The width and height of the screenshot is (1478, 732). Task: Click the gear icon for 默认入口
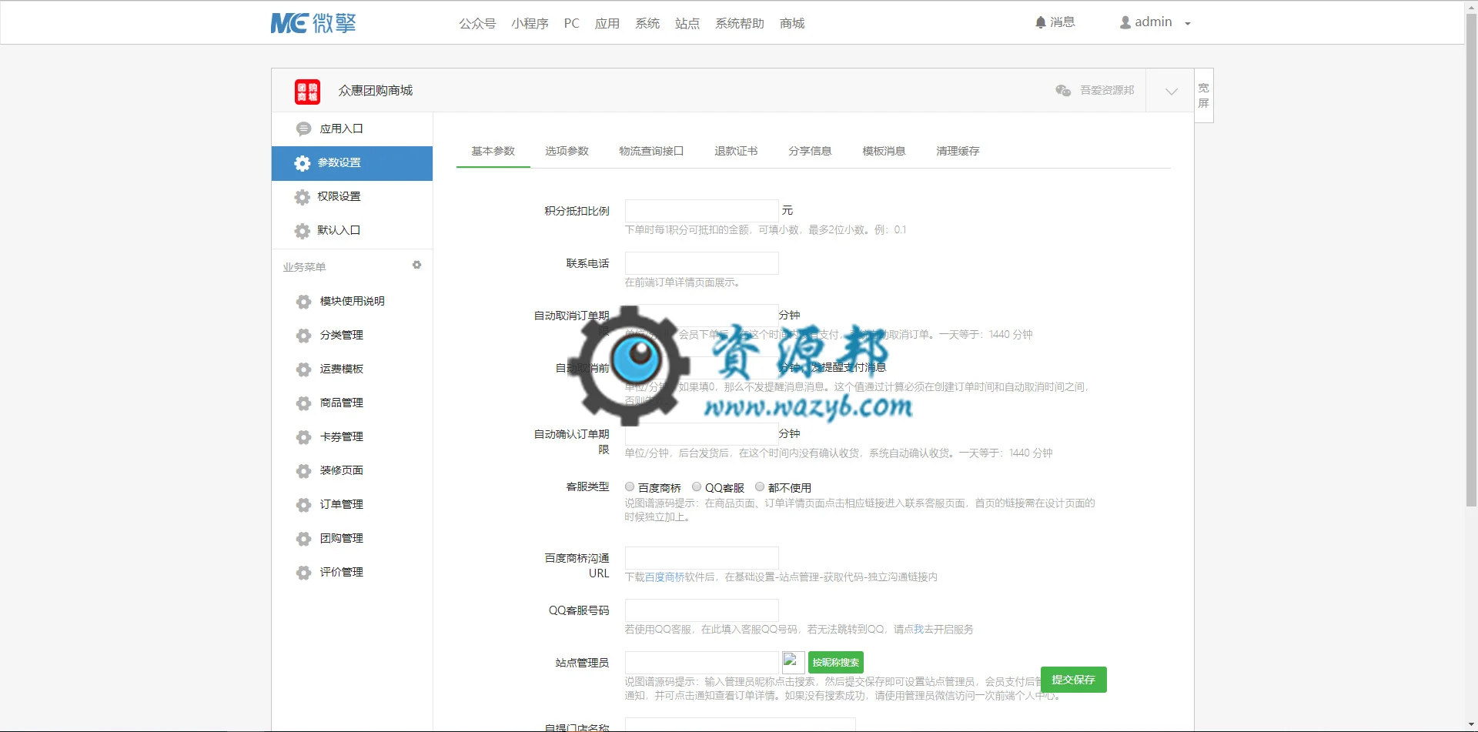click(303, 231)
